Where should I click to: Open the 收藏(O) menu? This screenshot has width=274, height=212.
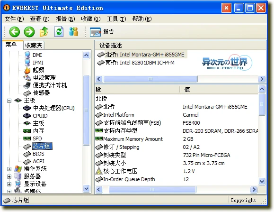tap(91, 18)
